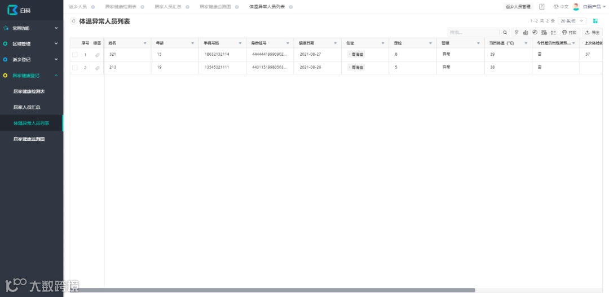Click the 打印 print button
This screenshot has height=297, width=609.
pyautogui.click(x=570, y=33)
